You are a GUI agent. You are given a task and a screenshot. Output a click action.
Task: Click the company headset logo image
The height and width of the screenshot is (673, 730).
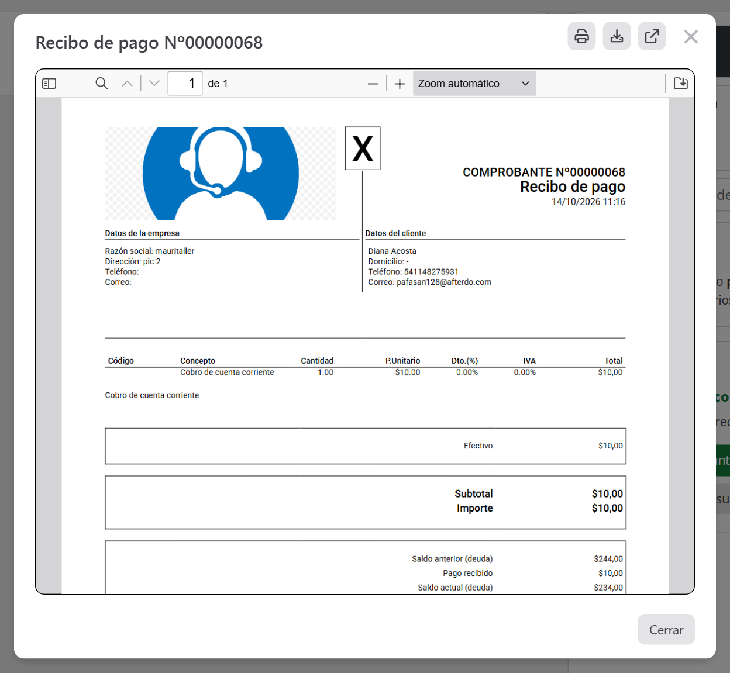pyautogui.click(x=221, y=174)
